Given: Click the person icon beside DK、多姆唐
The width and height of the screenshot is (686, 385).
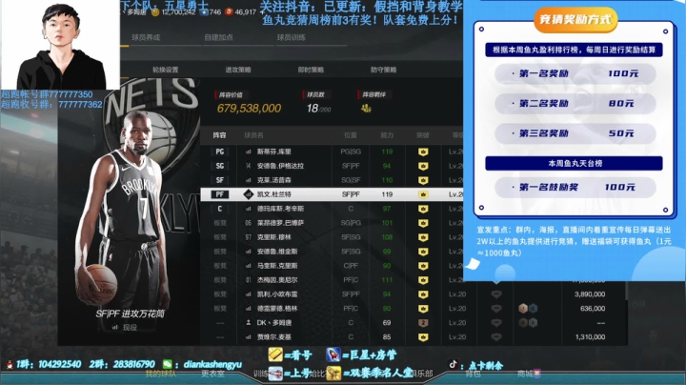Looking at the screenshot, I should point(248,323).
